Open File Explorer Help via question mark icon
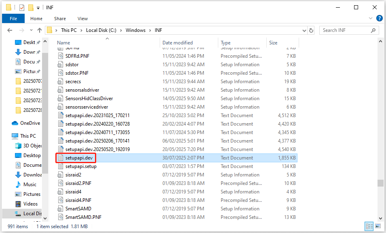This screenshot has width=386, height=233. click(379, 18)
